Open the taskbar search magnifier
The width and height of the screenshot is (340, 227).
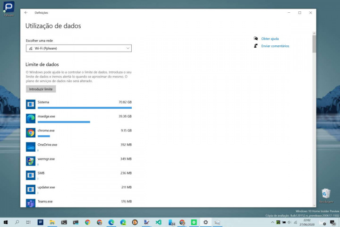coord(17,222)
